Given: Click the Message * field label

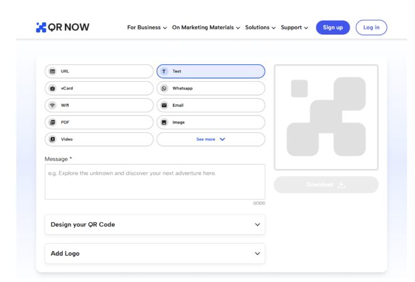Looking at the screenshot, I should coord(58,159).
